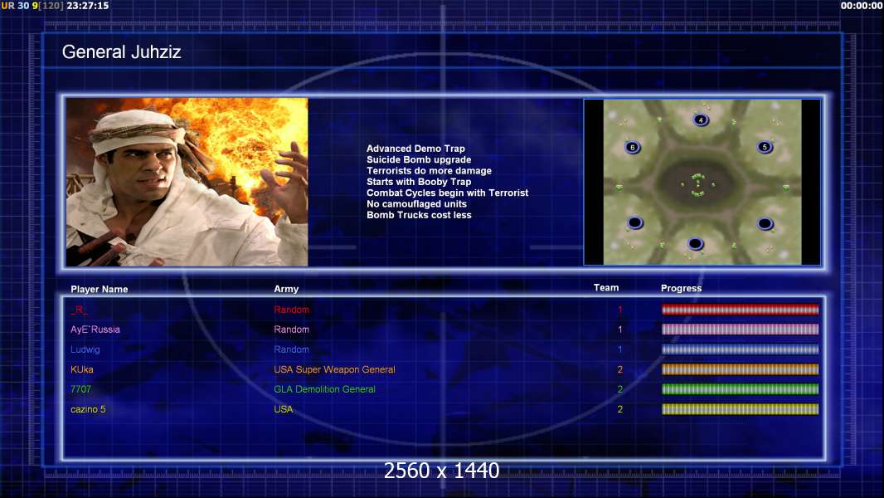Click "USA Super Weapon General" army text
This screenshot has height=498, width=884.
click(x=334, y=369)
